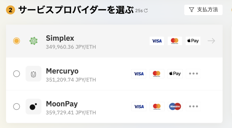Click the Simplex green logo icon
Screen dimensions: 232x128
34,41
